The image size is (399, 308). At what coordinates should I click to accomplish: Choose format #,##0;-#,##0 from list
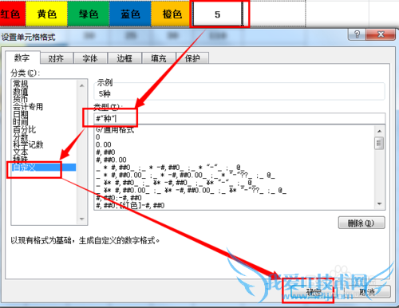coord(119,198)
